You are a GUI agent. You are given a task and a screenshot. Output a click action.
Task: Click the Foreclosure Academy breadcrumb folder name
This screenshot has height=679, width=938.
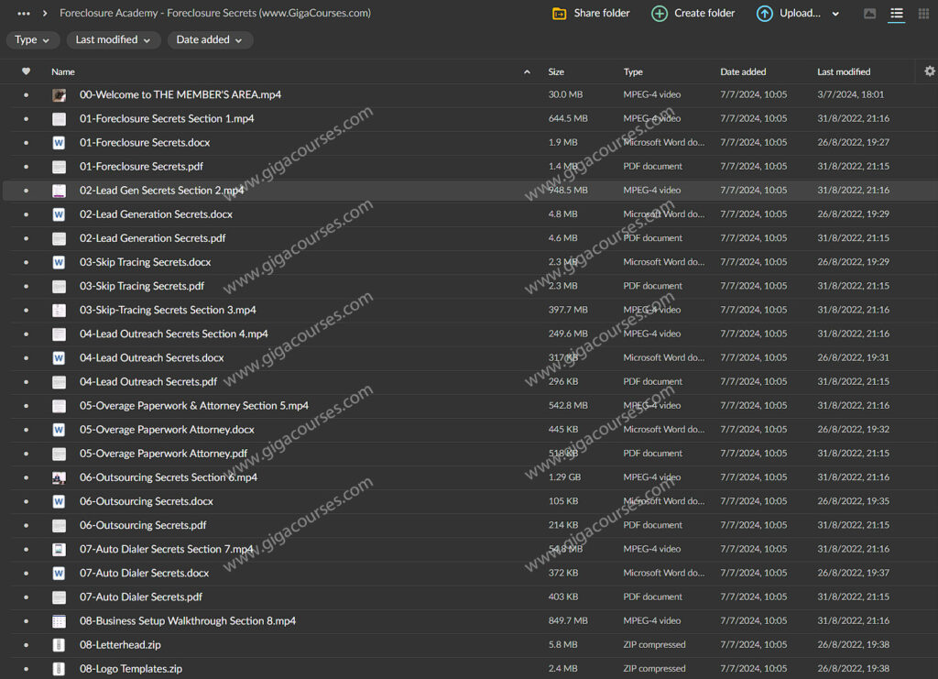(x=214, y=13)
